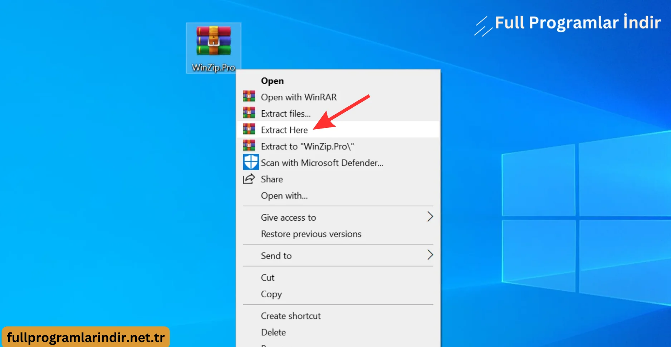Select Copy from the context menu

[x=338, y=294]
